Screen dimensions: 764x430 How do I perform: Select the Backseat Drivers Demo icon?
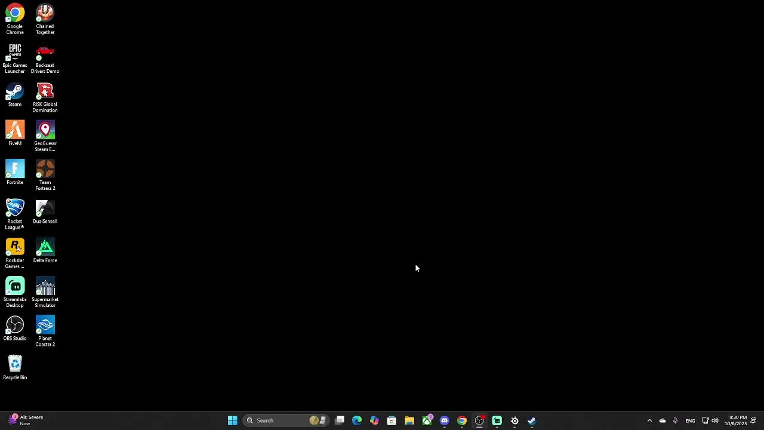[45, 59]
